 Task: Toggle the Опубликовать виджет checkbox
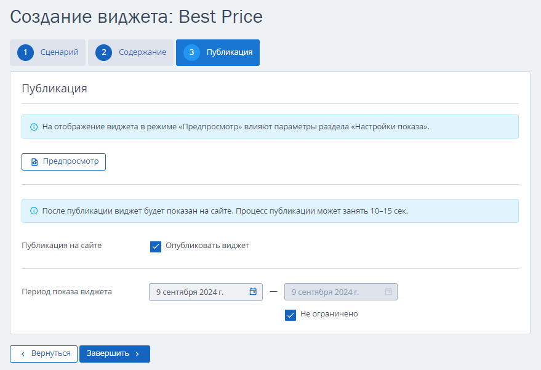point(156,247)
